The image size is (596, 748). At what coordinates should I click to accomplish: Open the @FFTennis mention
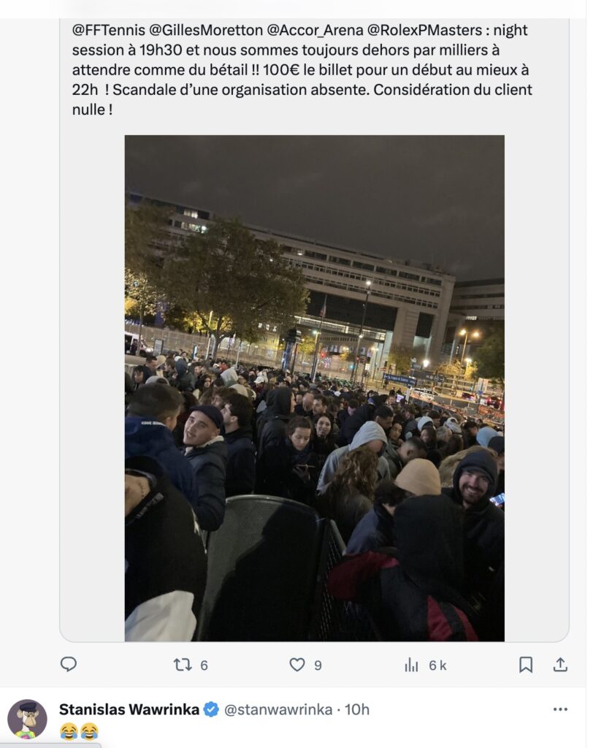109,30
